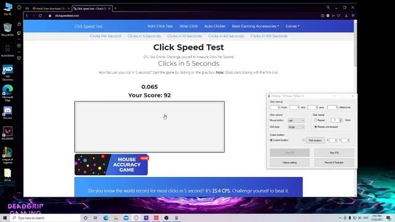
Task: Open the browser easy setup menu icon
Action: pyautogui.click(x=353, y=15)
